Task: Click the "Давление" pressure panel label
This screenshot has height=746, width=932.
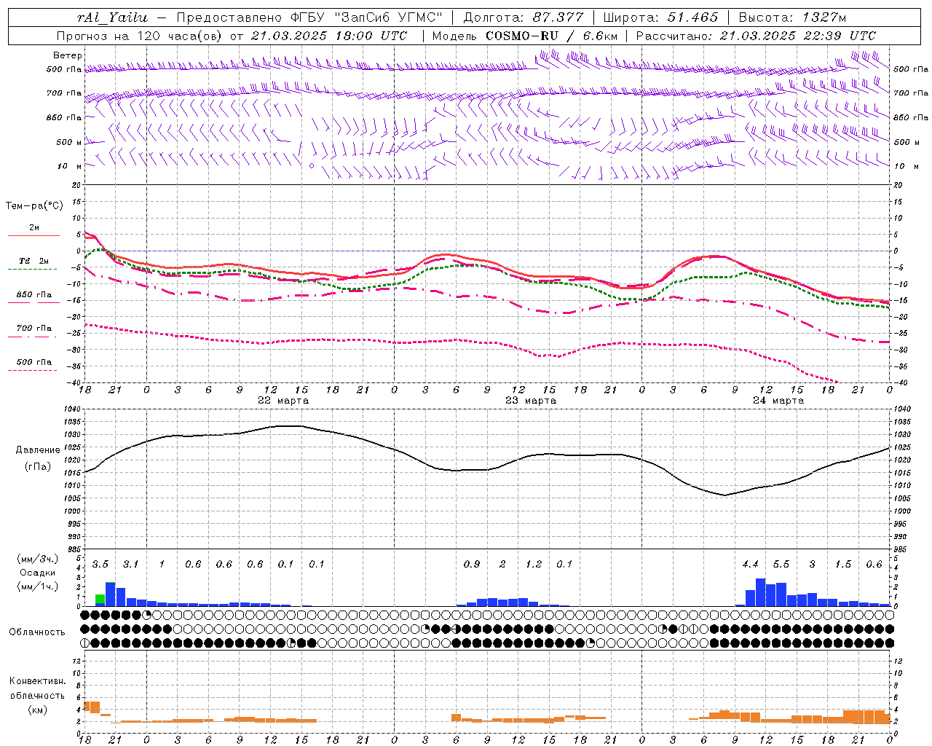Action: [38, 449]
